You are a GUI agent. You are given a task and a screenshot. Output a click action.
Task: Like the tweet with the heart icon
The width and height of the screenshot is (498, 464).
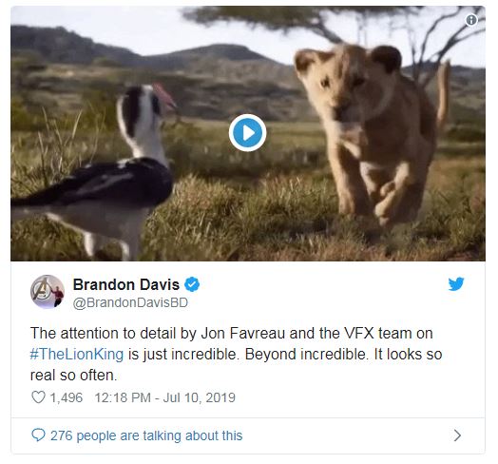38,397
